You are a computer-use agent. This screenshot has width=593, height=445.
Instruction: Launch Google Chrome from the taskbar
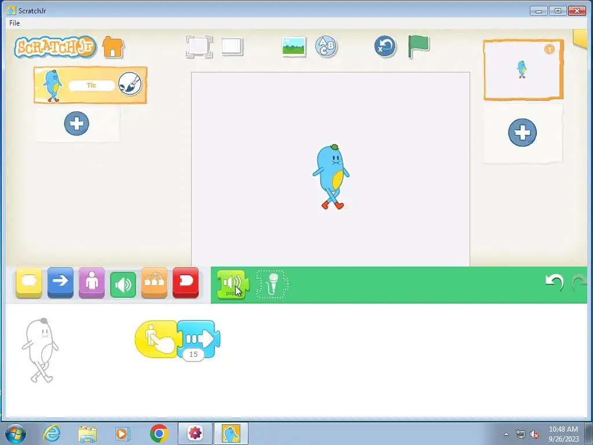[159, 433]
